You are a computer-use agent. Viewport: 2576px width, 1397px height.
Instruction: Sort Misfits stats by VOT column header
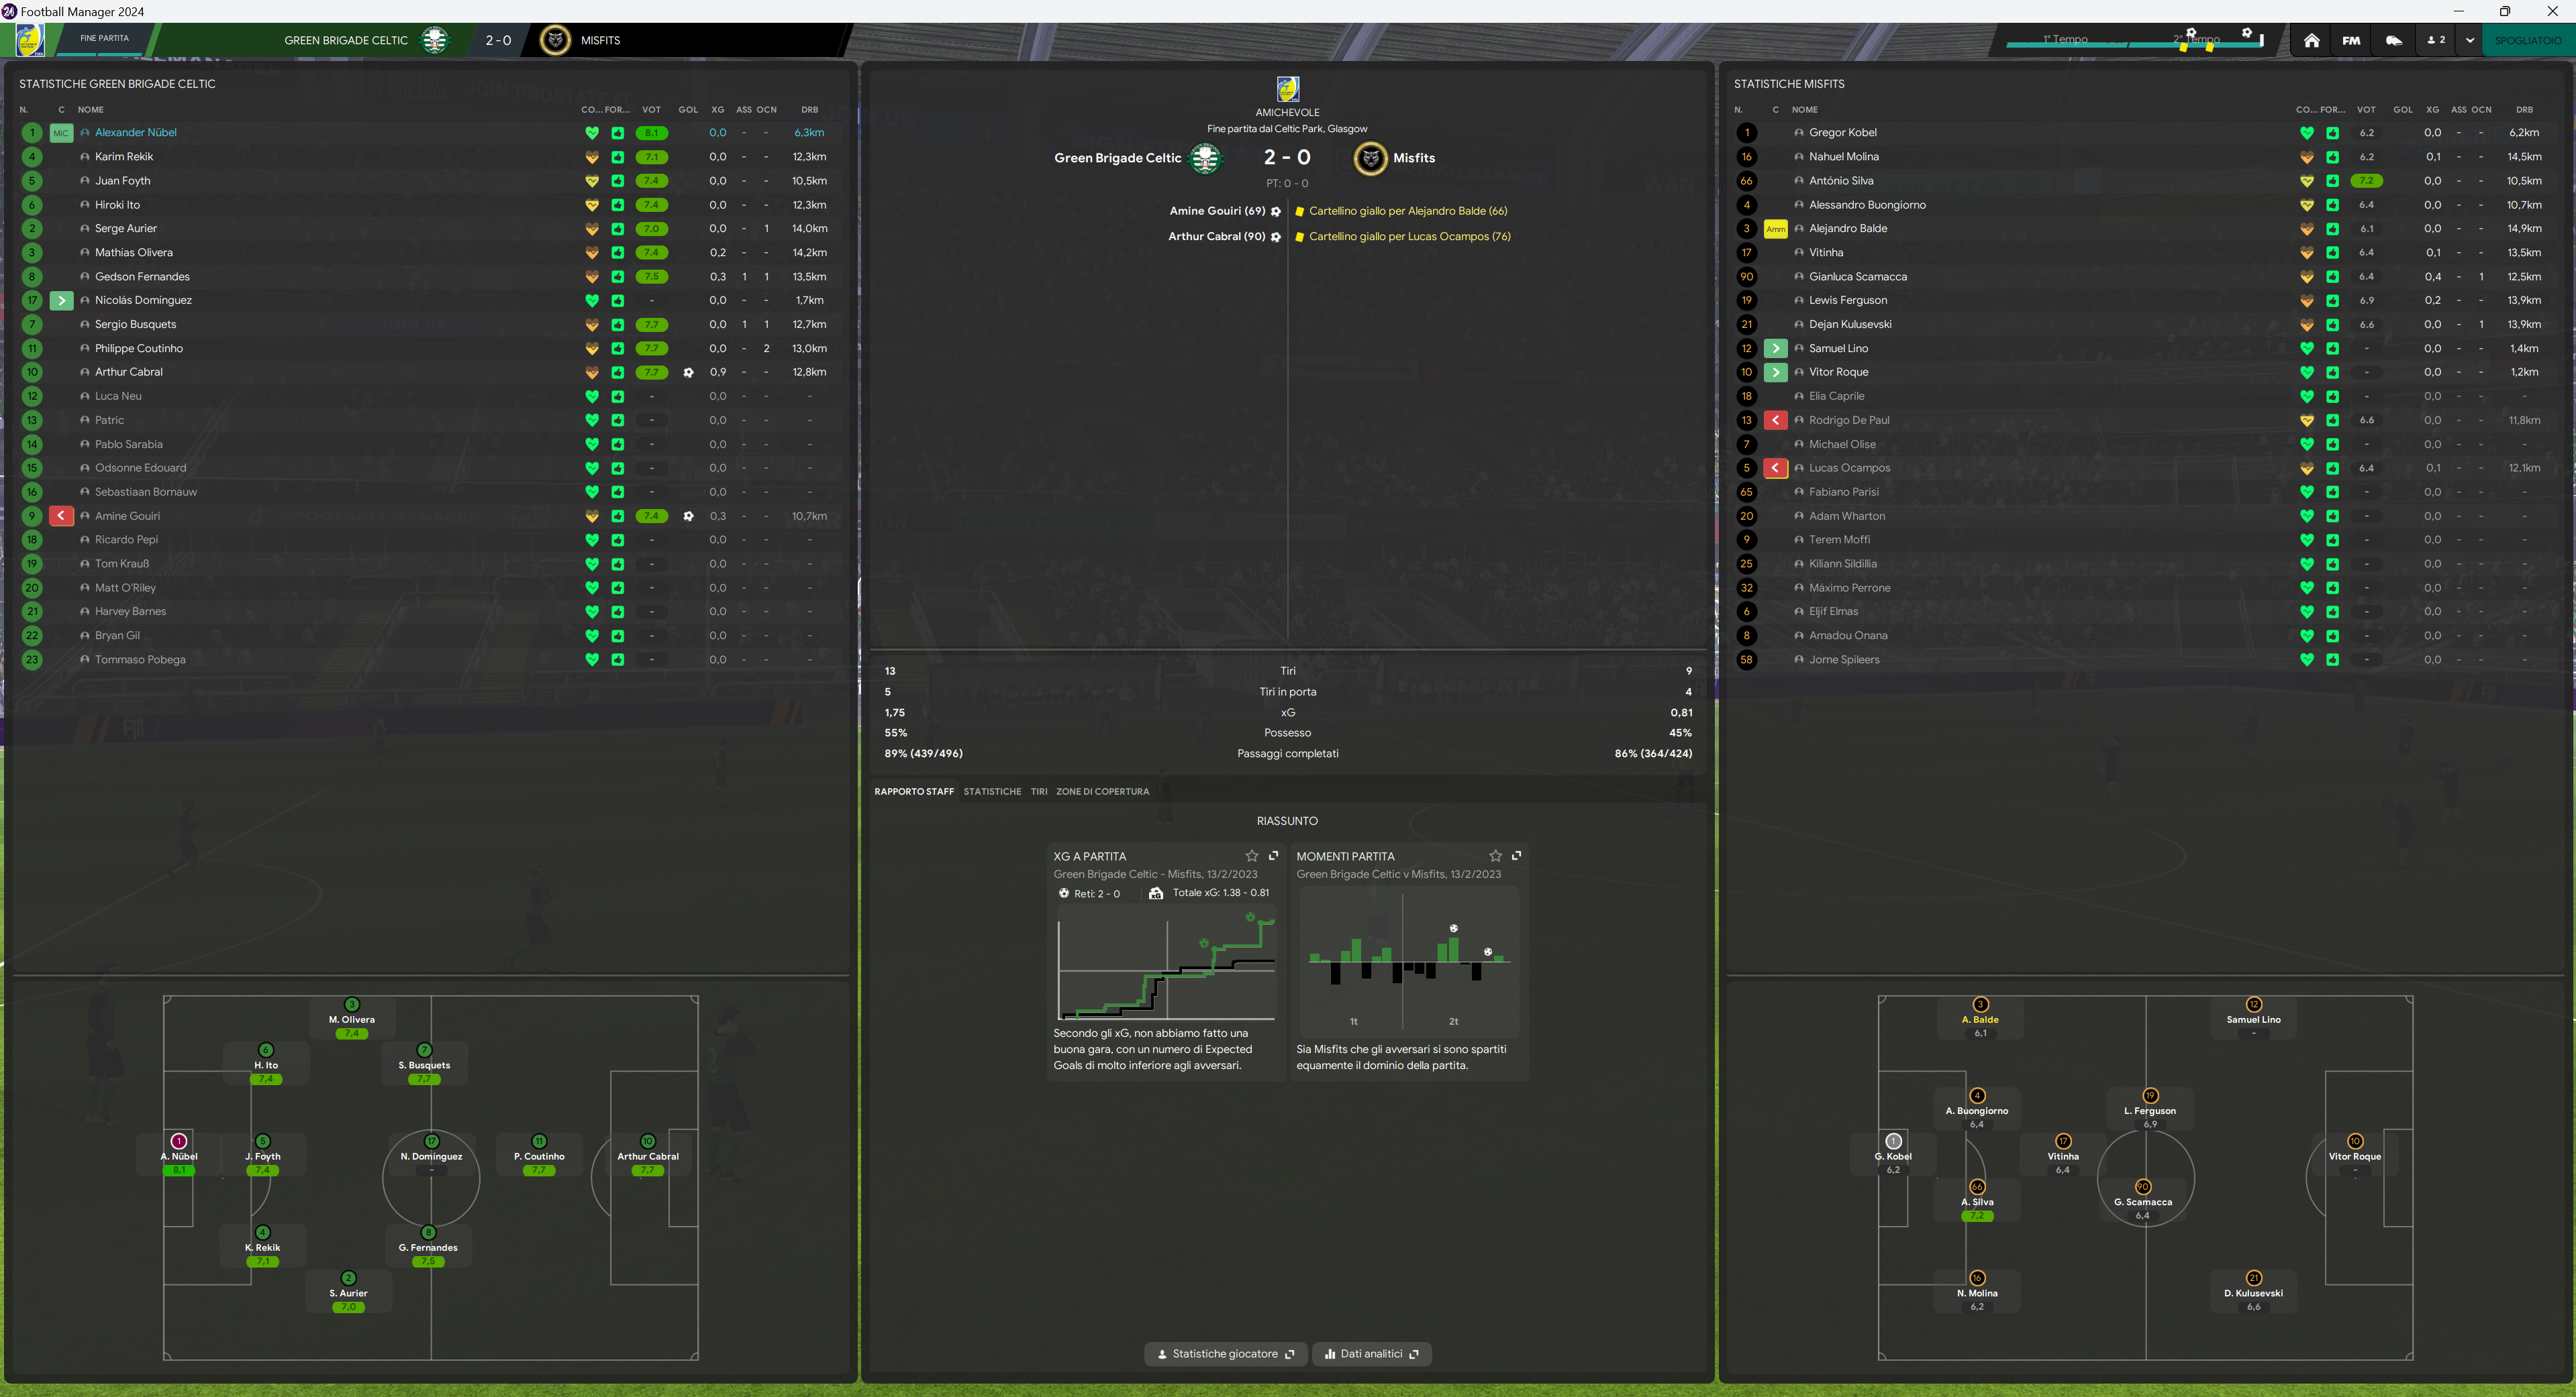pos(2366,110)
